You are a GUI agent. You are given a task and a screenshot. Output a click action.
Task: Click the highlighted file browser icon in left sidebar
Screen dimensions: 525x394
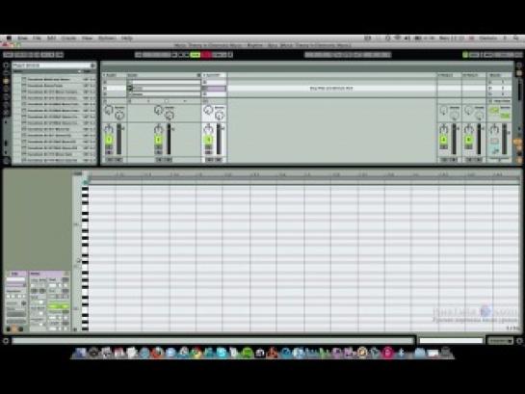(x=6, y=81)
